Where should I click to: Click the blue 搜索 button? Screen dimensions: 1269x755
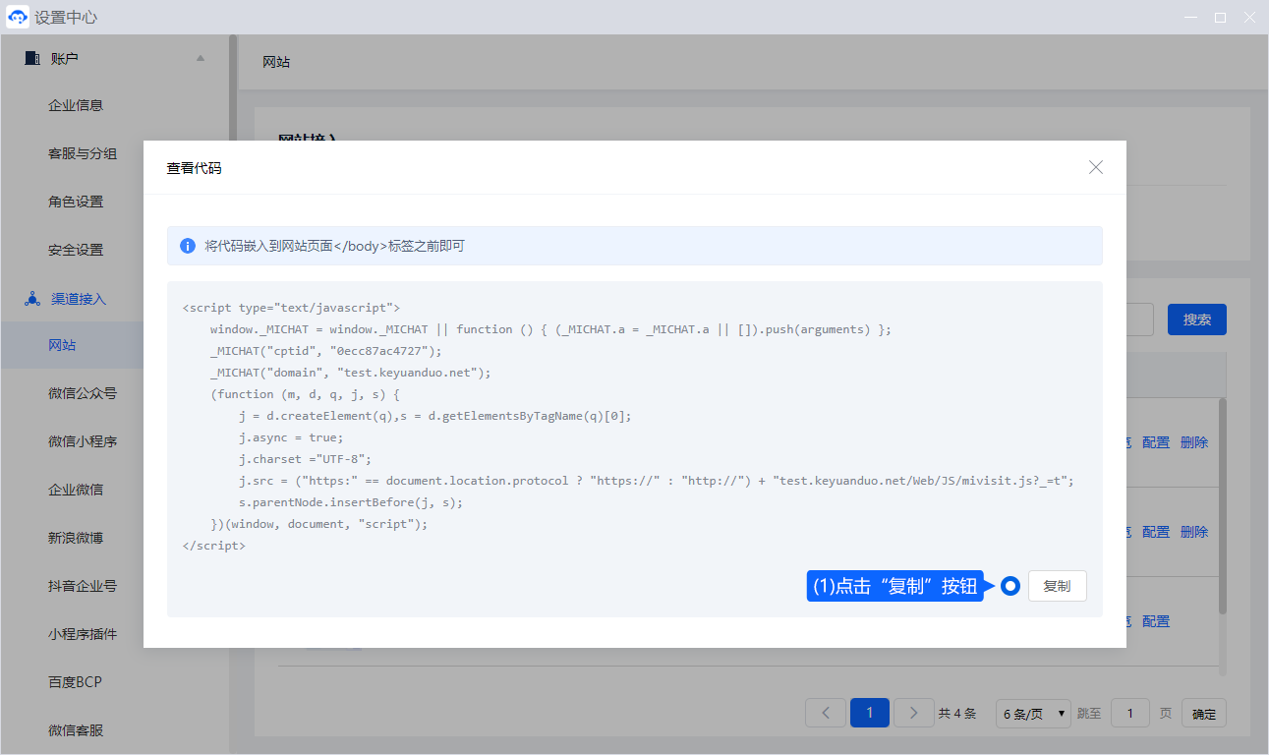point(1197,319)
